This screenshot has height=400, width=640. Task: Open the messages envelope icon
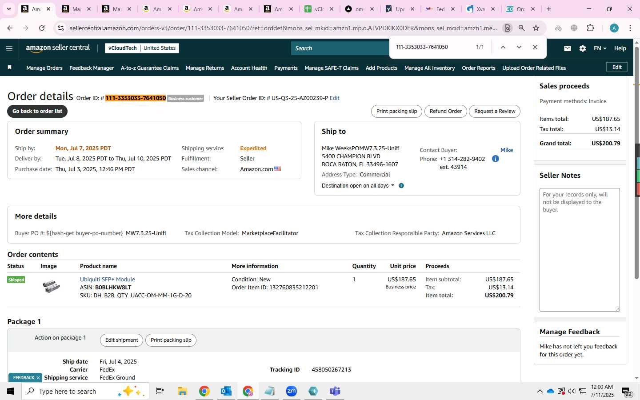(x=567, y=48)
